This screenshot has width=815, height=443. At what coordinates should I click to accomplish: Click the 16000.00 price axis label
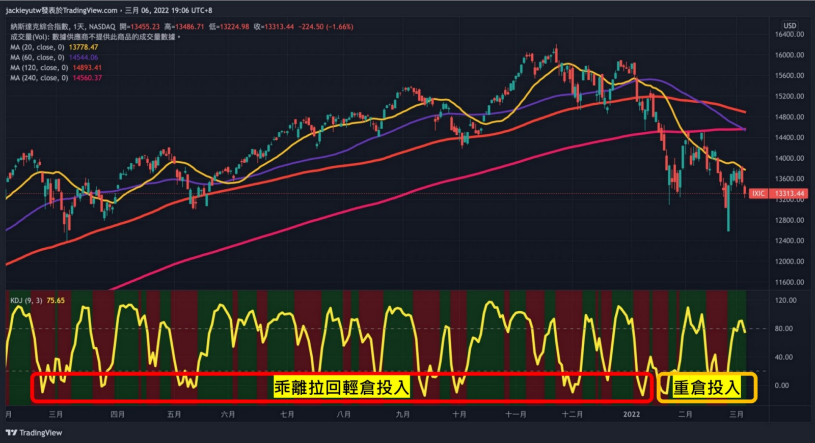pyautogui.click(x=789, y=55)
